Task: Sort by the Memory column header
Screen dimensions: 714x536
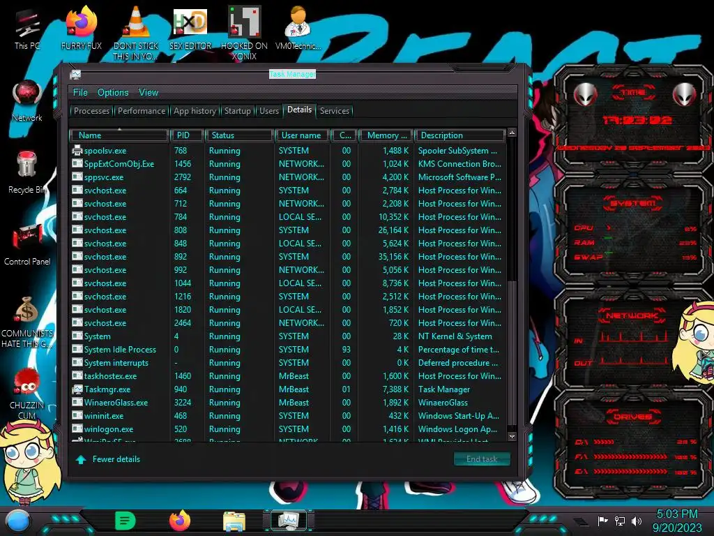Action: (386, 135)
